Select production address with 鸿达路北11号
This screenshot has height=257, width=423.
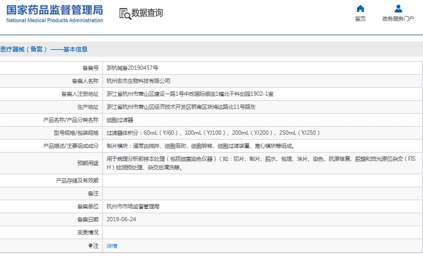tap(181, 107)
